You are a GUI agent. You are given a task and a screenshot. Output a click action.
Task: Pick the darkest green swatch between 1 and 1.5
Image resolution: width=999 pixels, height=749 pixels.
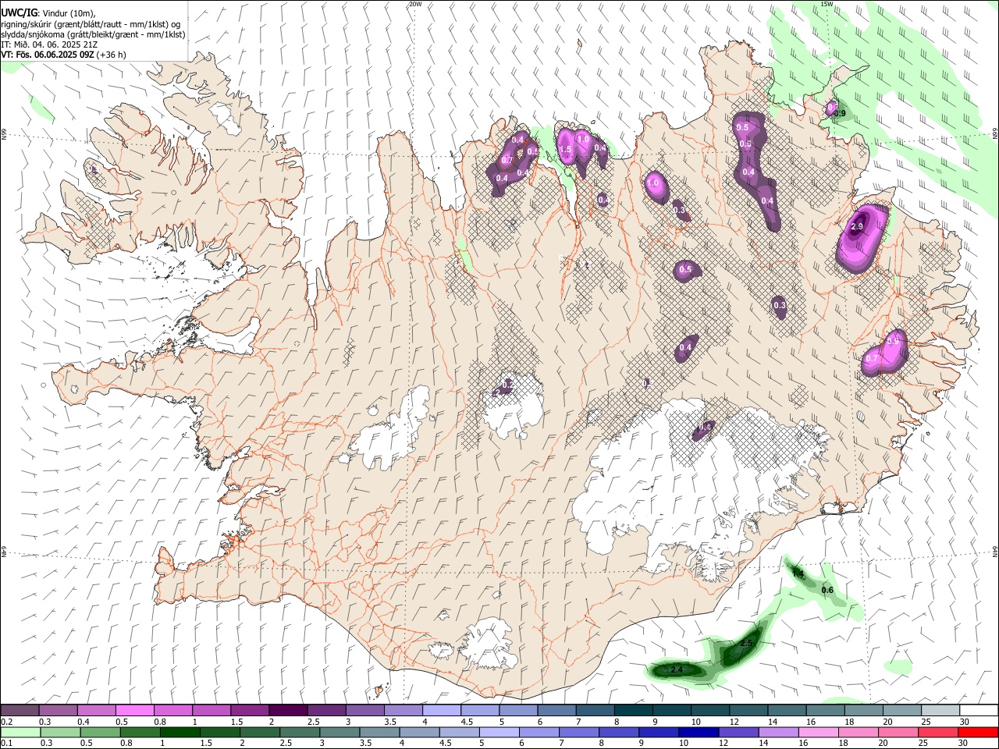pos(180,732)
